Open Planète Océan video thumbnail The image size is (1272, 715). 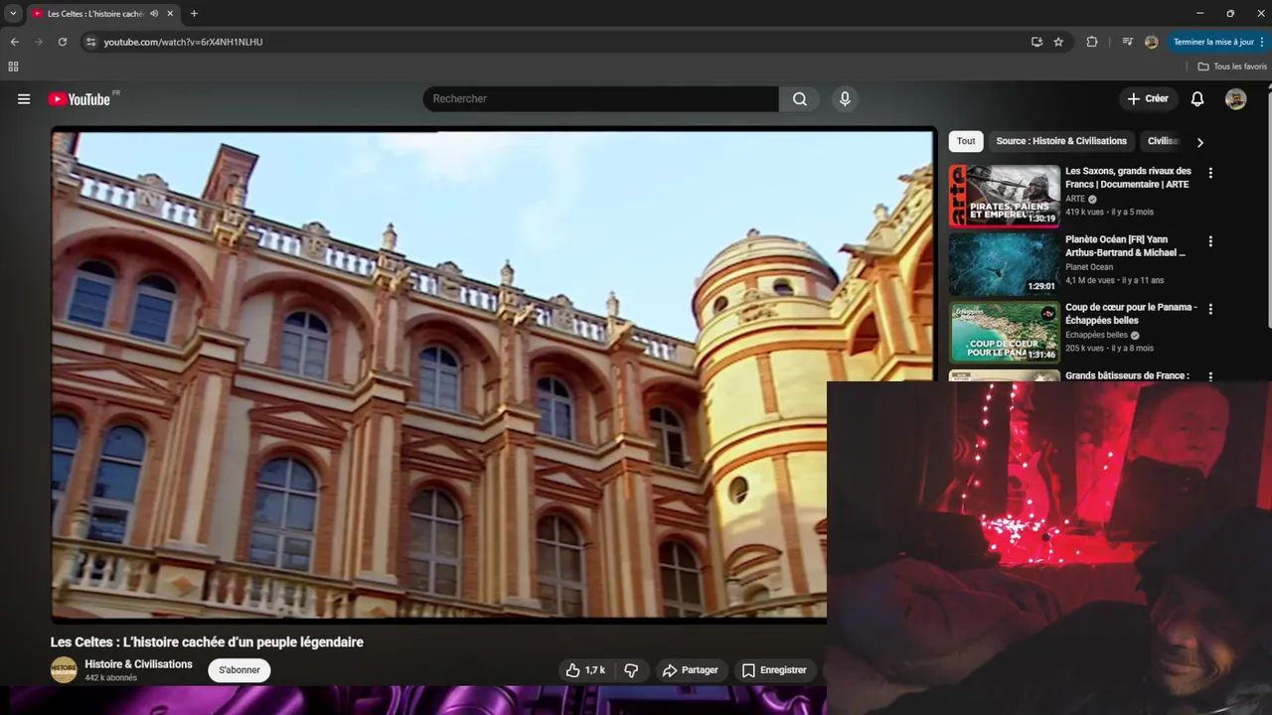[1005, 264]
